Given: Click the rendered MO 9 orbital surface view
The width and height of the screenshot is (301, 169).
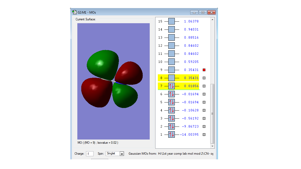Looking at the screenshot, I should [x=113, y=81].
